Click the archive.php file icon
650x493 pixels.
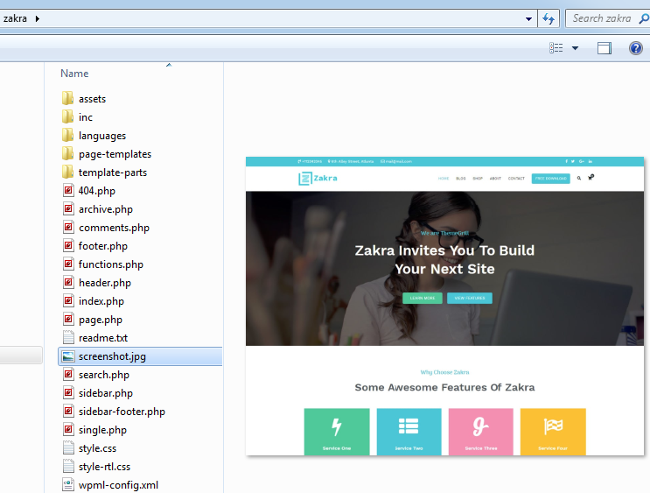pos(68,208)
